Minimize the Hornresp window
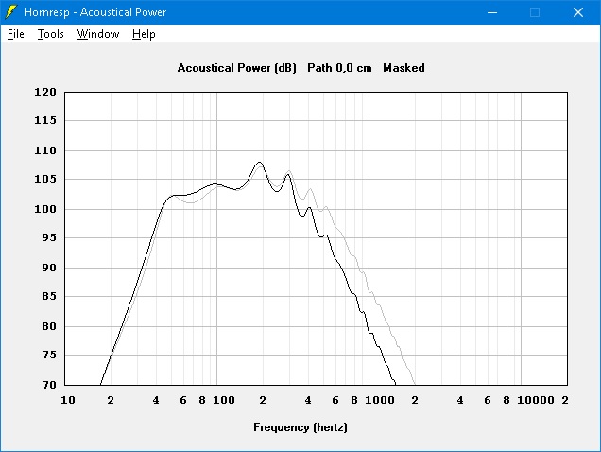This screenshot has width=601, height=452. pyautogui.click(x=492, y=12)
